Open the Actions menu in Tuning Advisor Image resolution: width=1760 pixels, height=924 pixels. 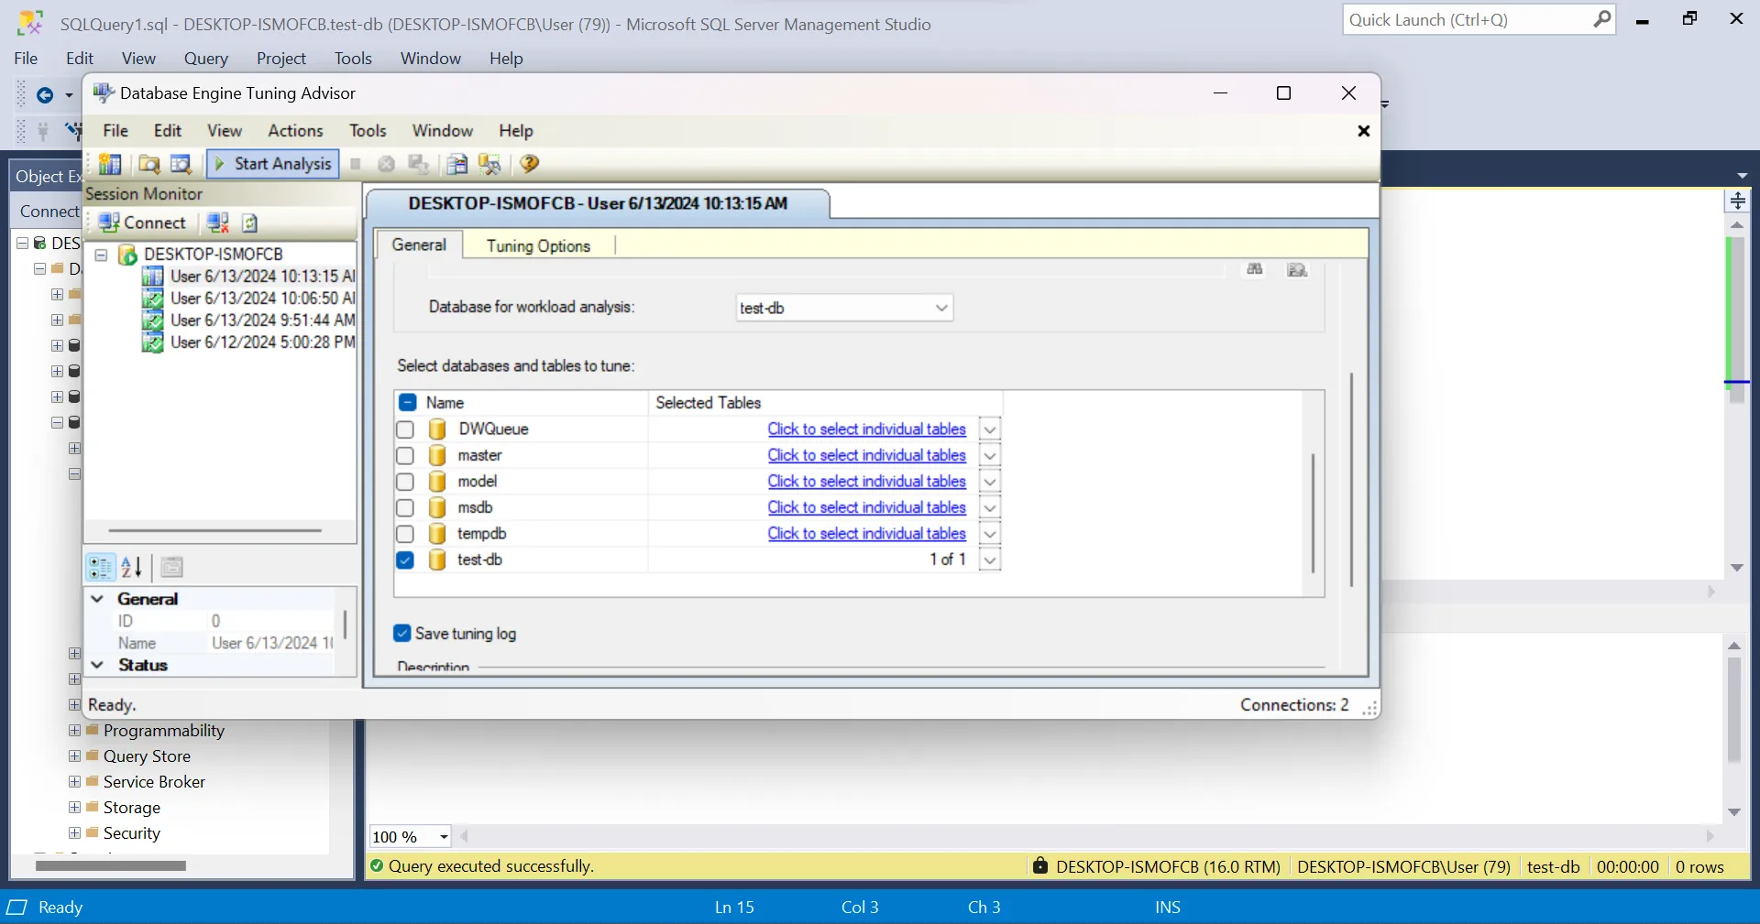tap(295, 131)
